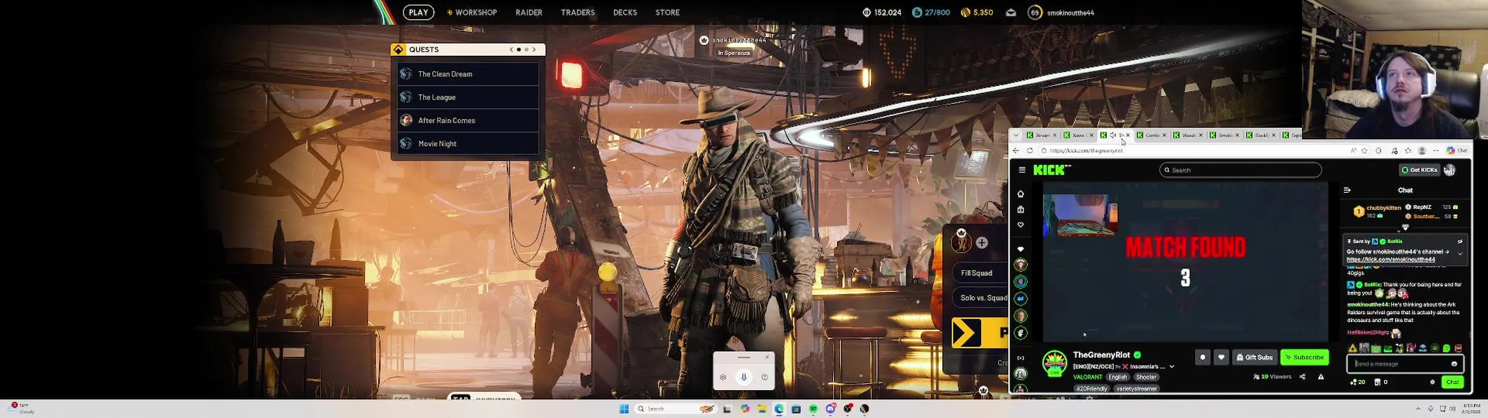Click the Get KICKs button
1488x418 pixels.
[x=1419, y=170]
